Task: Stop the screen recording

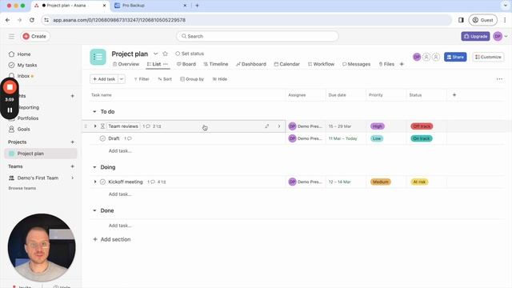Action: point(10,87)
